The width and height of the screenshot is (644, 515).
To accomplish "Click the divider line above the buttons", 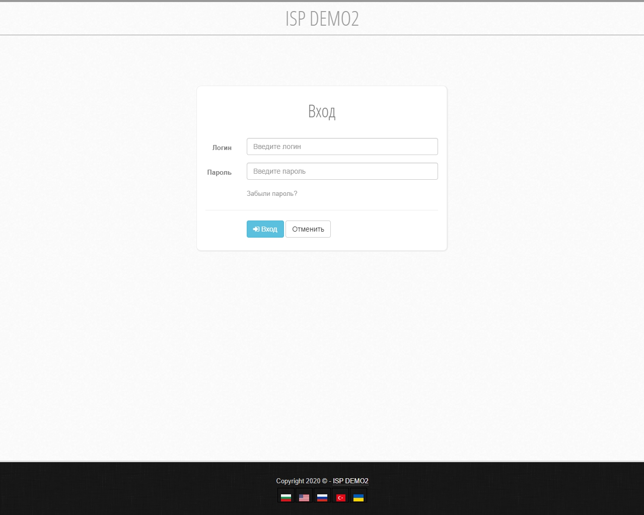I will tap(322, 210).
